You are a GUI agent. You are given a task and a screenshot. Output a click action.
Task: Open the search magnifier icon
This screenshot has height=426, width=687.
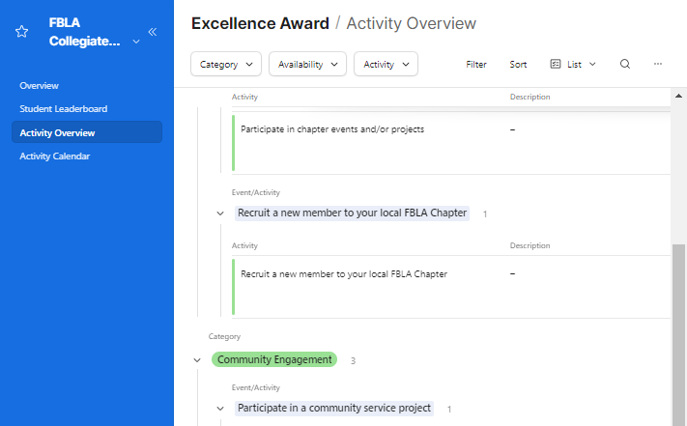[x=625, y=64]
